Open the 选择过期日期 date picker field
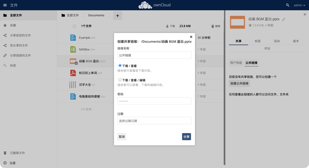 (x=154, y=121)
